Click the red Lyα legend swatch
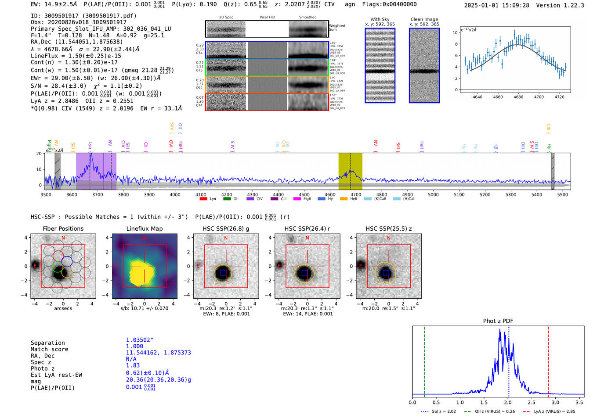 (x=203, y=199)
